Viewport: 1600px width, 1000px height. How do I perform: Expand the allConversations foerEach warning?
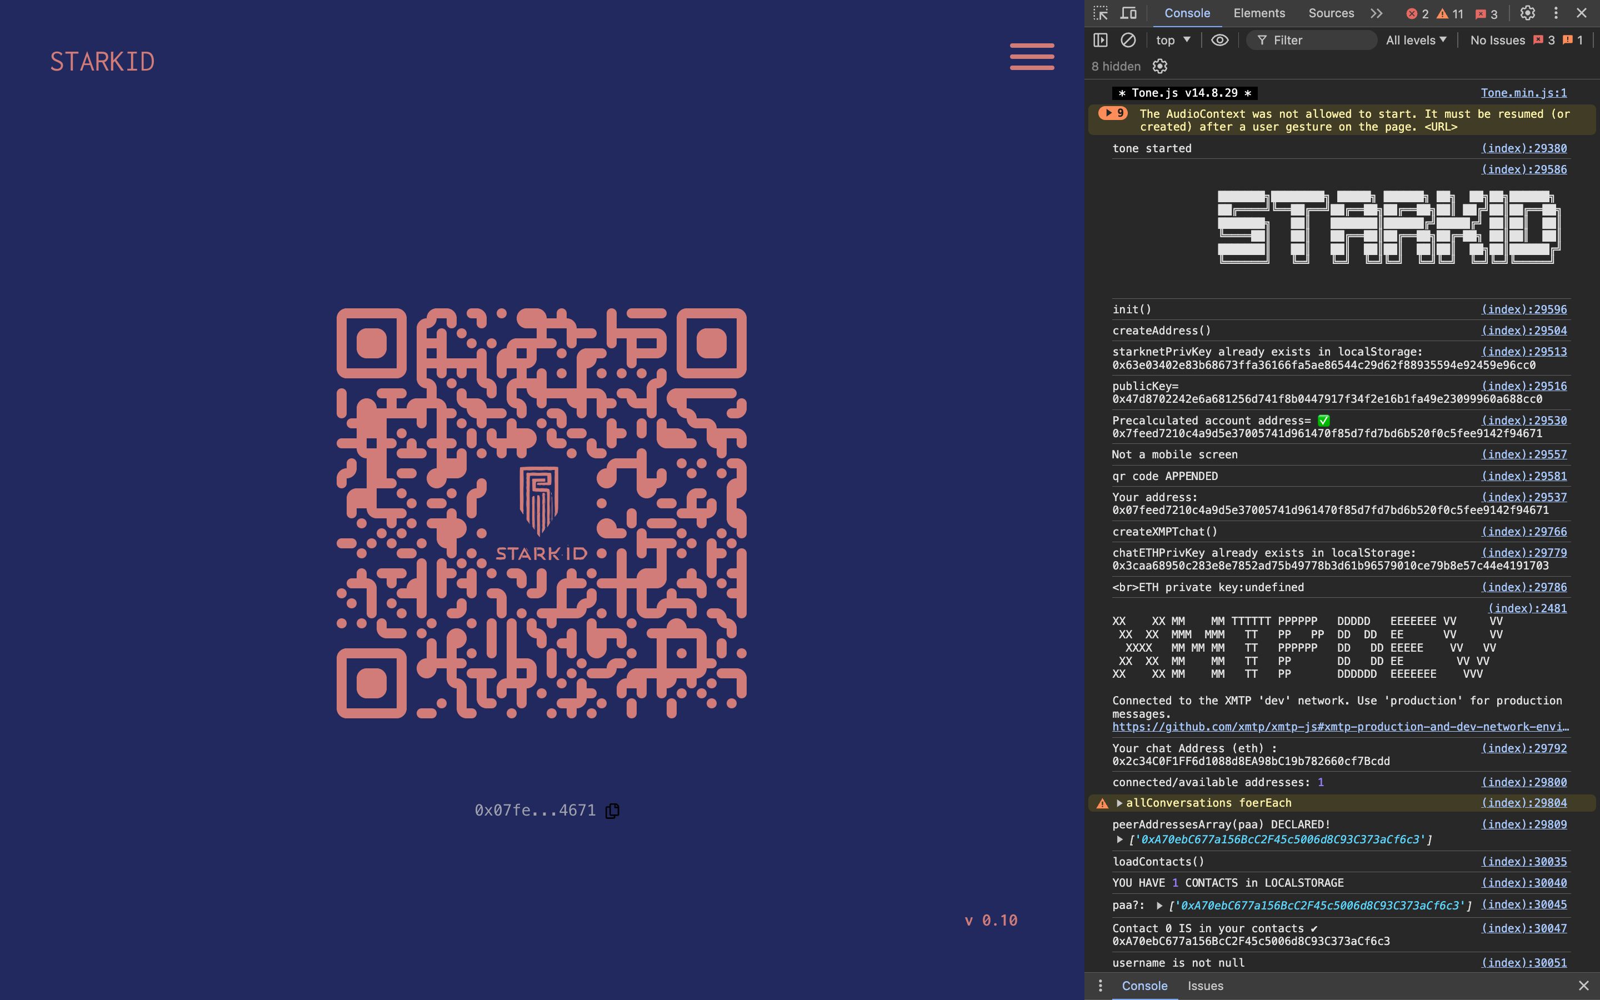1119,803
